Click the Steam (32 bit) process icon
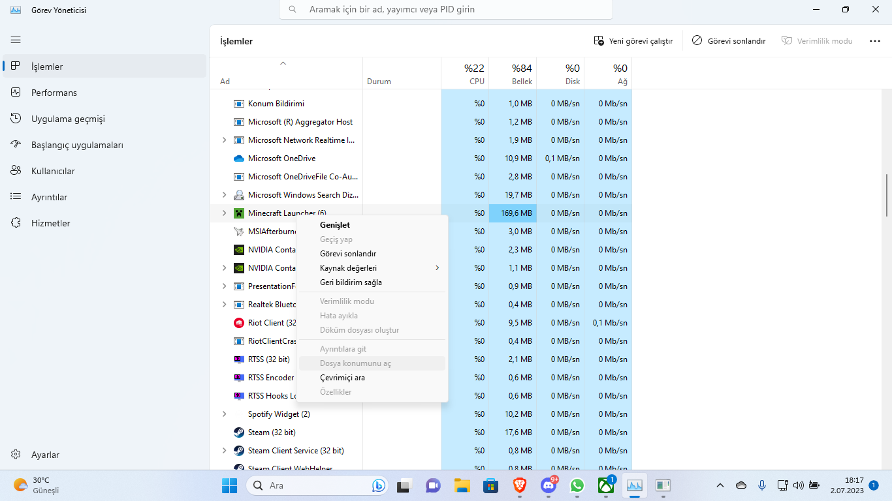The height and width of the screenshot is (501, 892). [x=238, y=433]
